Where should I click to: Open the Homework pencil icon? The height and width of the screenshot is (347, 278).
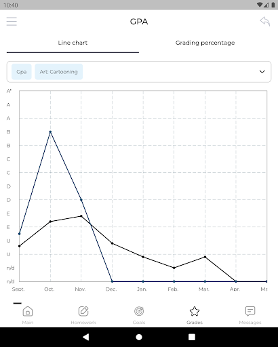(x=83, y=311)
